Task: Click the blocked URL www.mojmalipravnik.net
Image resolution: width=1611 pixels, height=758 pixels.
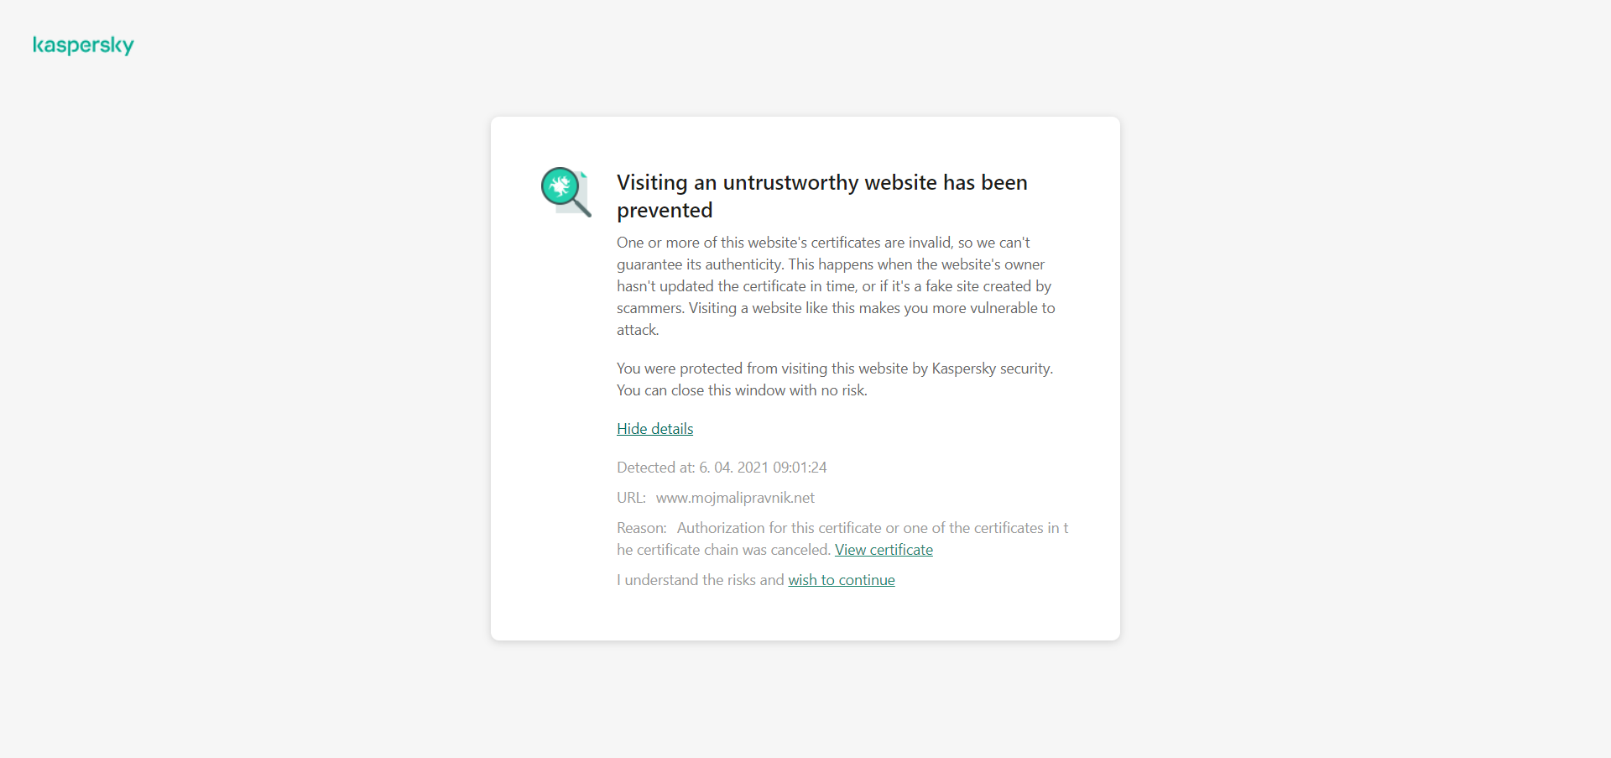Action: pyautogui.click(x=735, y=498)
